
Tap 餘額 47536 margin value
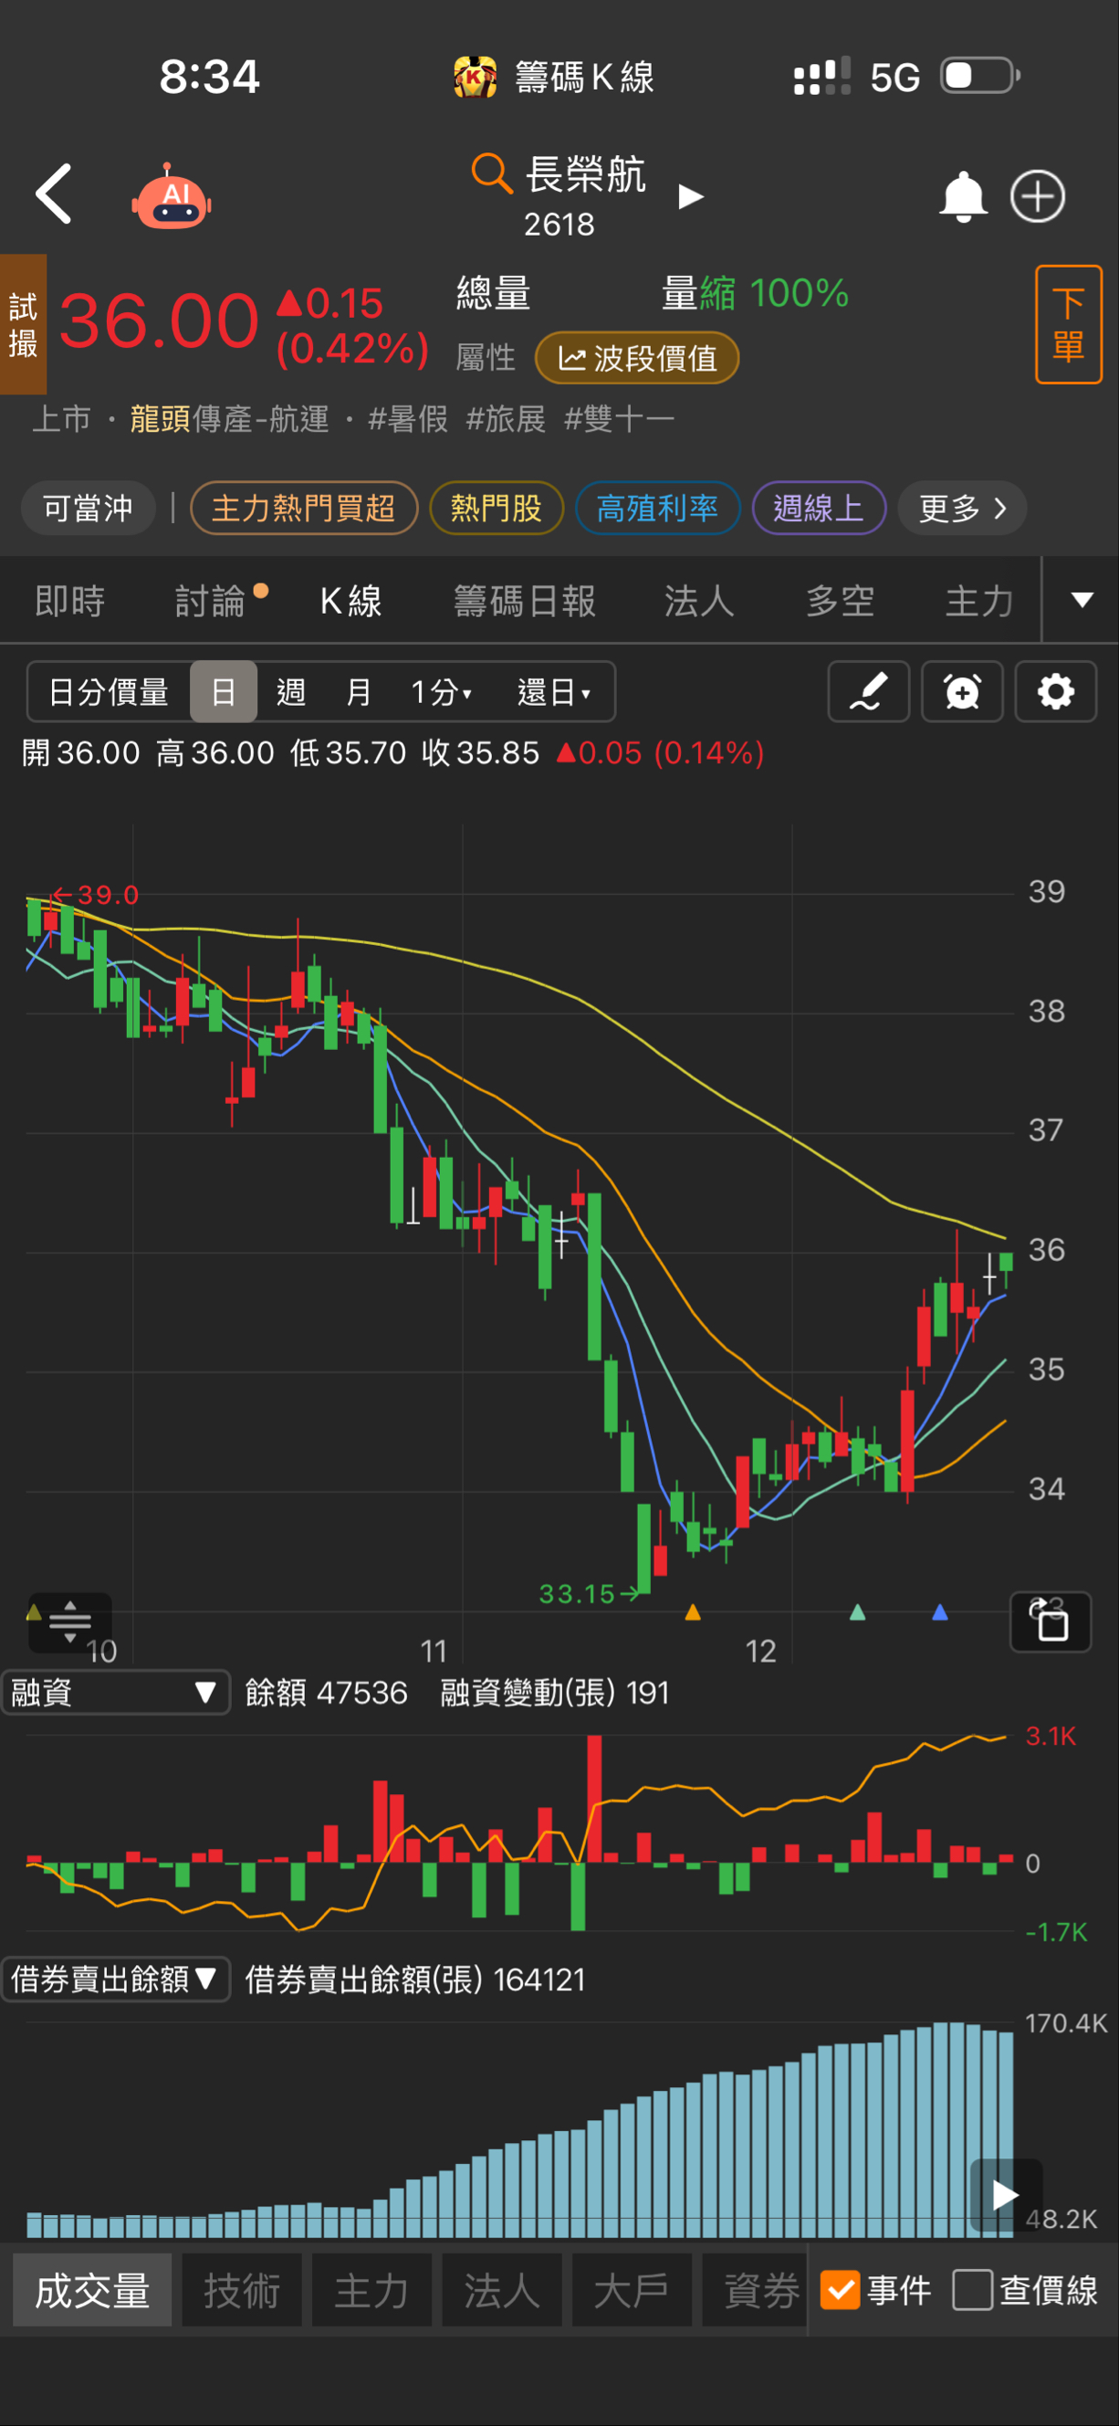pyautogui.click(x=326, y=1693)
